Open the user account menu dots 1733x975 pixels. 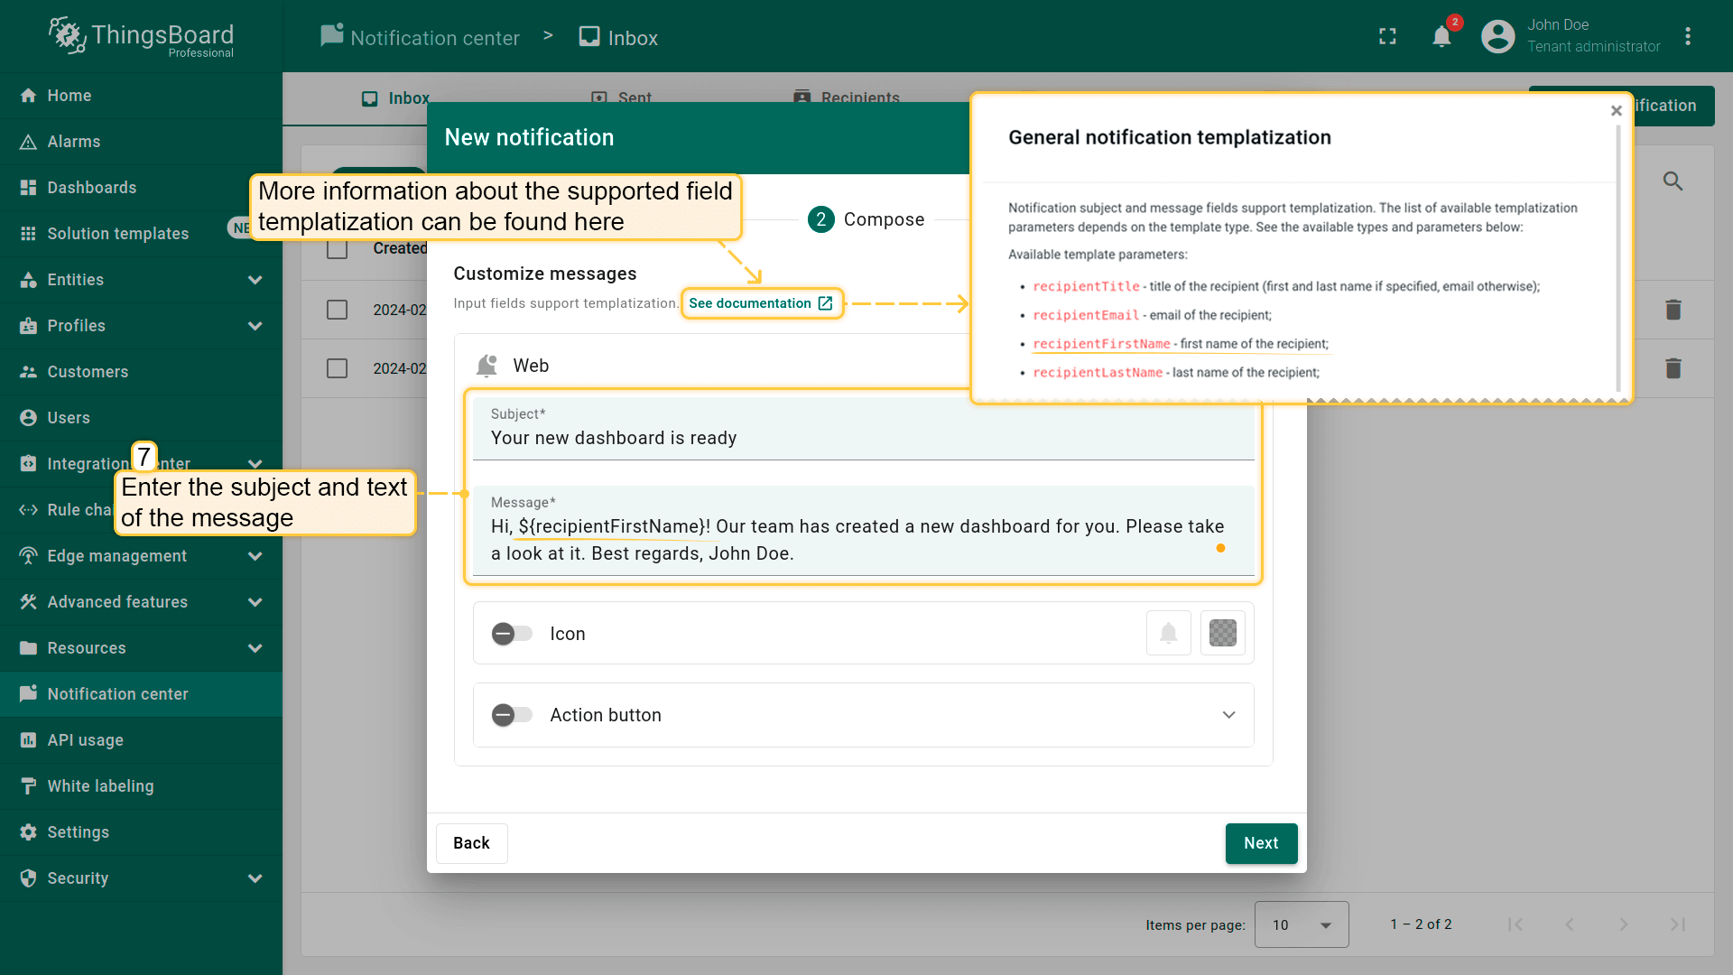(x=1687, y=36)
